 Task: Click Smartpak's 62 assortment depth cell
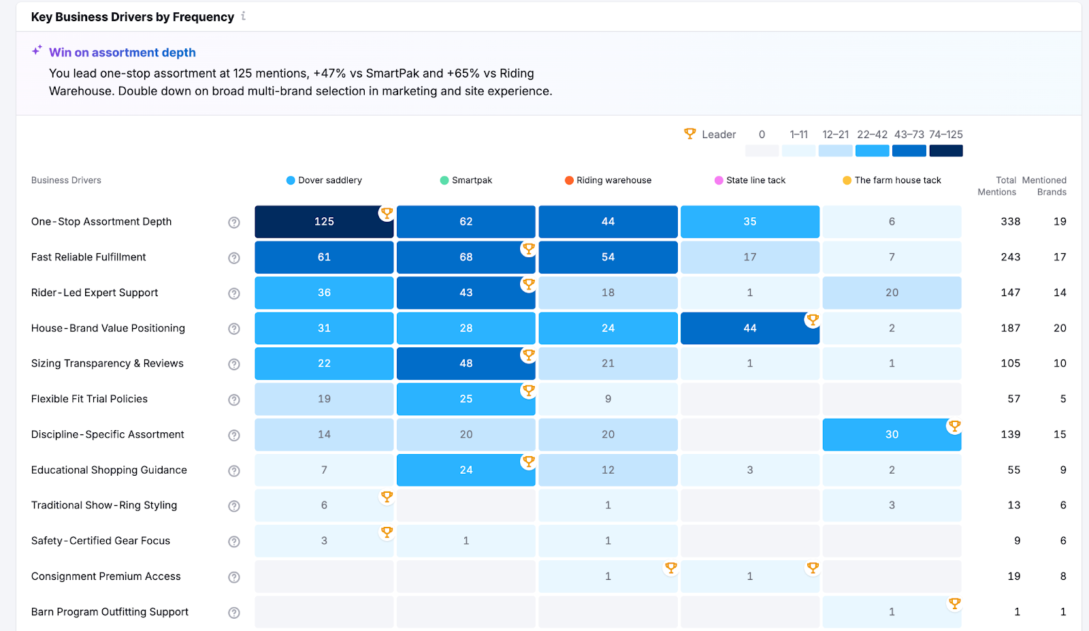click(466, 222)
